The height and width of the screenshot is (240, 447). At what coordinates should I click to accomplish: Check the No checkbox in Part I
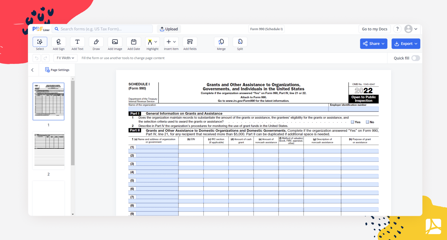(368, 122)
